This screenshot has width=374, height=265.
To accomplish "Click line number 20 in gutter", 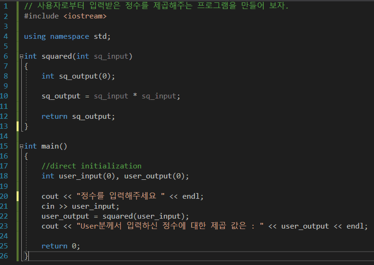I will pyautogui.click(x=4, y=196).
